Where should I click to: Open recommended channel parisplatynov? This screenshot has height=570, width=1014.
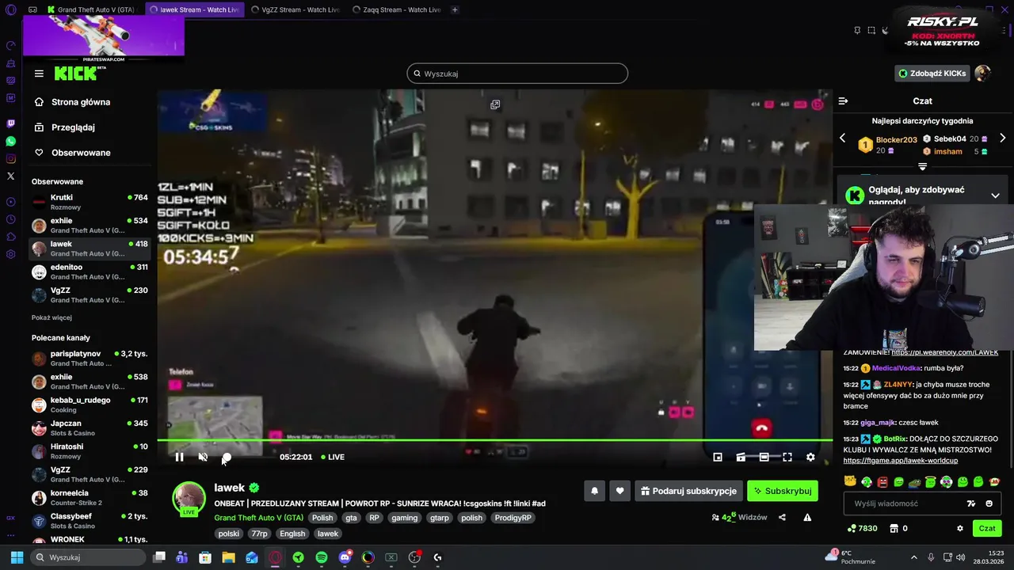[90, 359]
